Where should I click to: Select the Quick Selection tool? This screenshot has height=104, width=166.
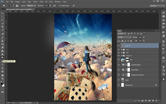coord(2,24)
